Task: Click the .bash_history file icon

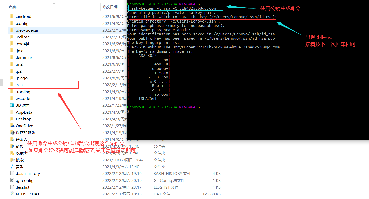Action: pyautogui.click(x=12, y=173)
